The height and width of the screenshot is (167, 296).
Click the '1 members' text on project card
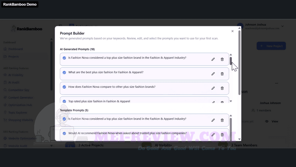(x=264, y=110)
